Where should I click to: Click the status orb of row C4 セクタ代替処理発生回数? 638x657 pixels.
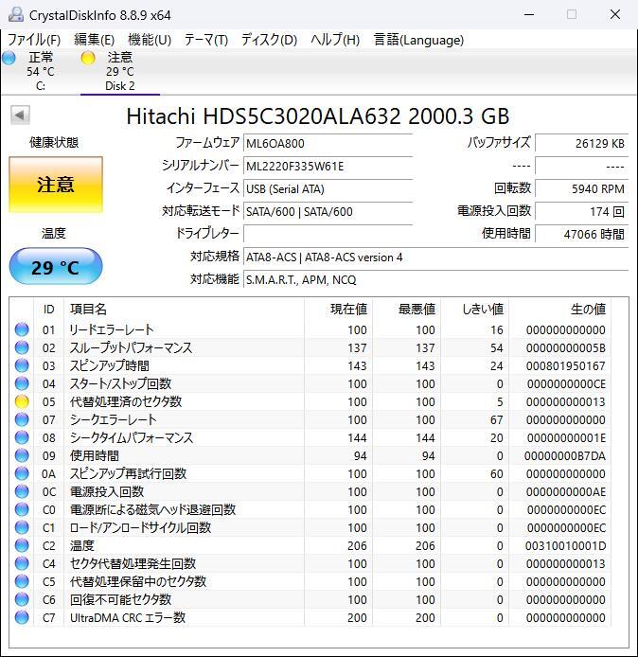coord(22,563)
